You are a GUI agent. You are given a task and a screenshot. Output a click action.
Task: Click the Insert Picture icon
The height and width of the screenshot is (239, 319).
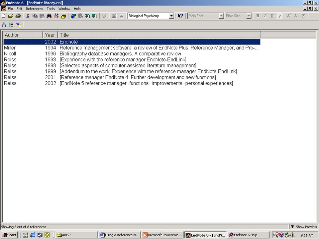pyautogui.click(x=114, y=16)
